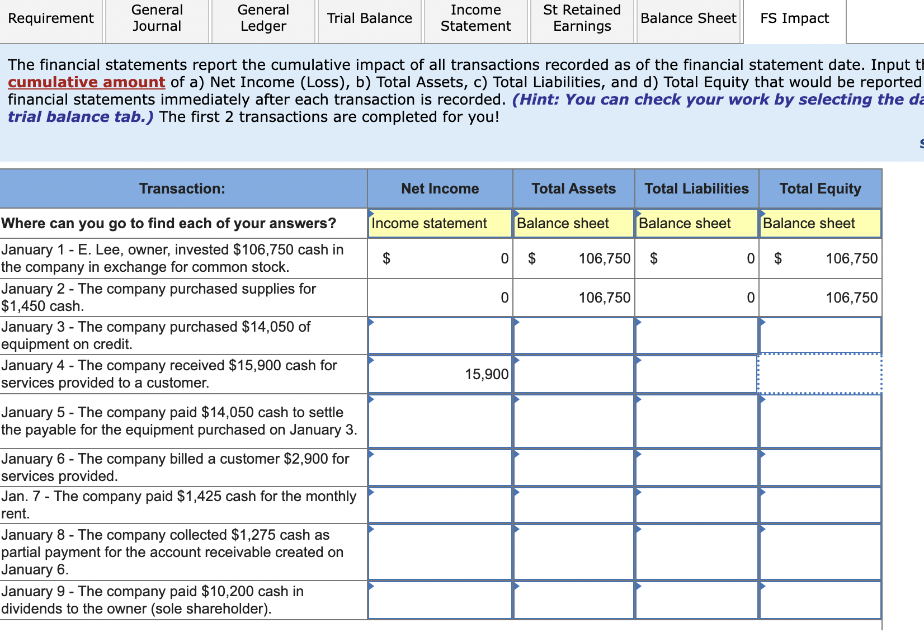Open the Balance sheet dropdown under Total Equity

click(x=820, y=223)
